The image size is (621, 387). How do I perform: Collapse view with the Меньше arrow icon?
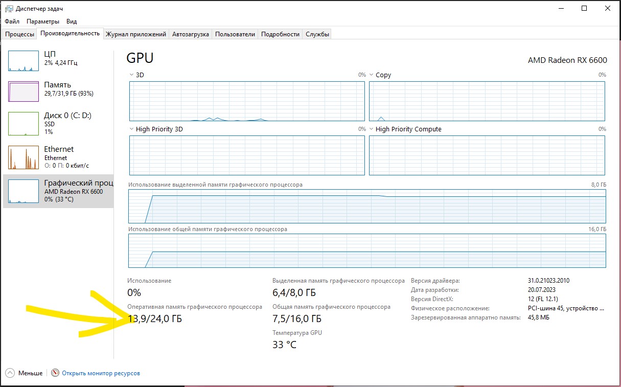pyautogui.click(x=10, y=373)
